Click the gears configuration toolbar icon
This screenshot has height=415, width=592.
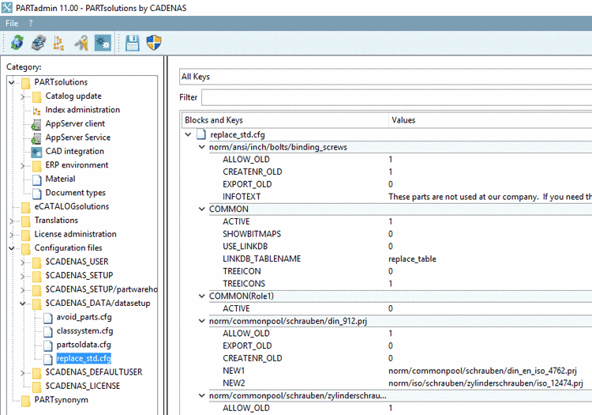click(x=102, y=43)
